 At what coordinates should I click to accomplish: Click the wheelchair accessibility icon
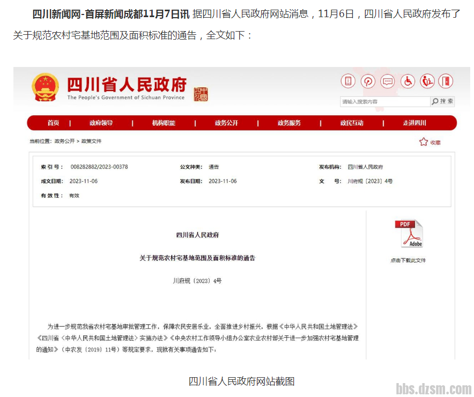coord(408,81)
